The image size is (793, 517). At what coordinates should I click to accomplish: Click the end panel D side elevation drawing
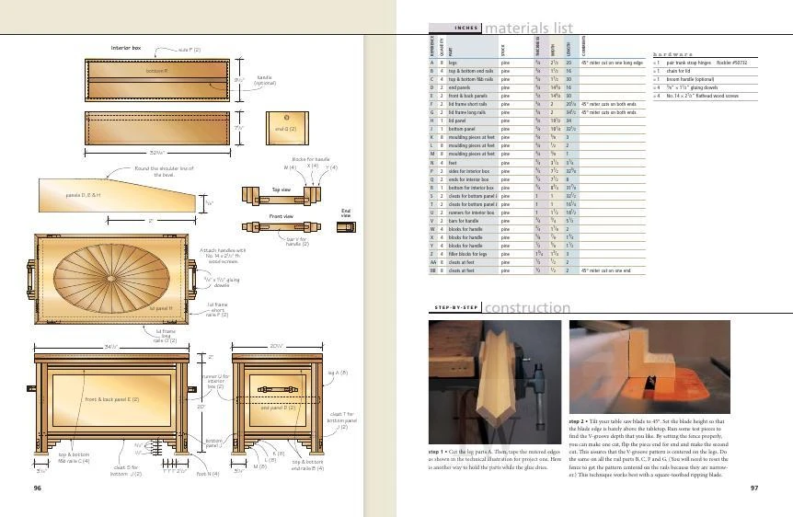(279, 403)
